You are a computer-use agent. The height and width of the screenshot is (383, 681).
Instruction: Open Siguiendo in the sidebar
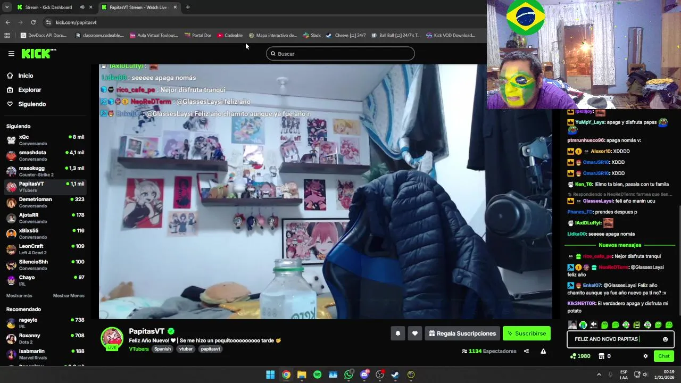[x=26, y=104]
